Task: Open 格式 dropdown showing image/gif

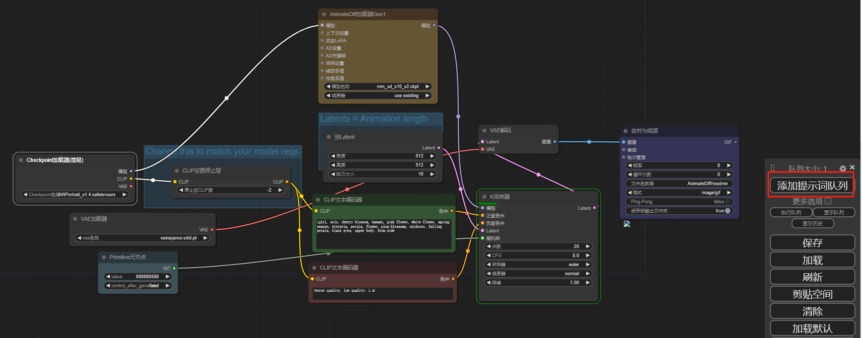Action: pyautogui.click(x=679, y=193)
